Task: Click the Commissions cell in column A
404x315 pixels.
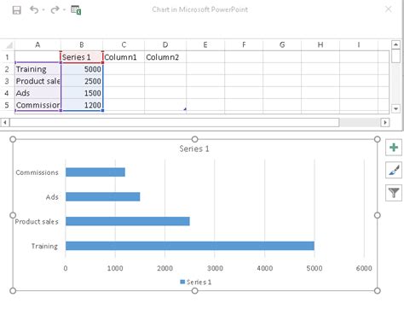Action: 38,105
